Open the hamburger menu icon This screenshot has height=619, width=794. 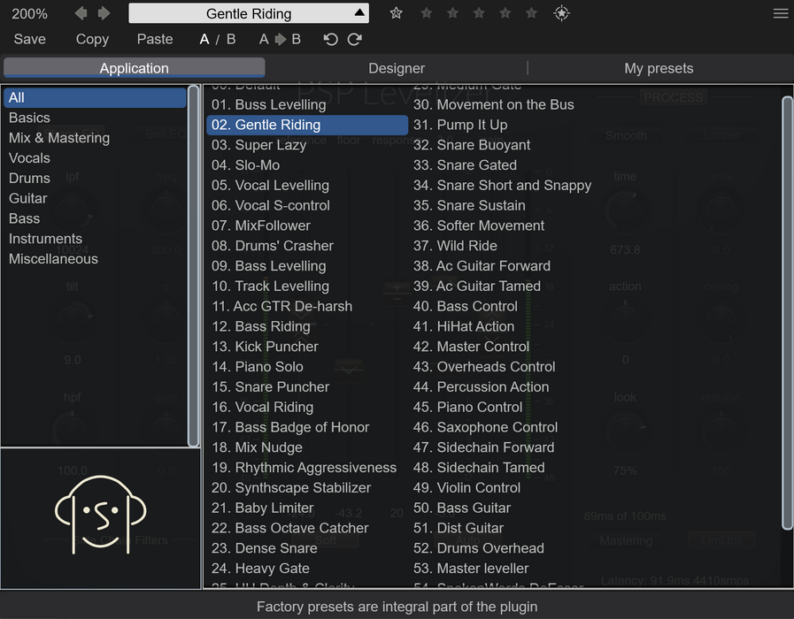(781, 13)
